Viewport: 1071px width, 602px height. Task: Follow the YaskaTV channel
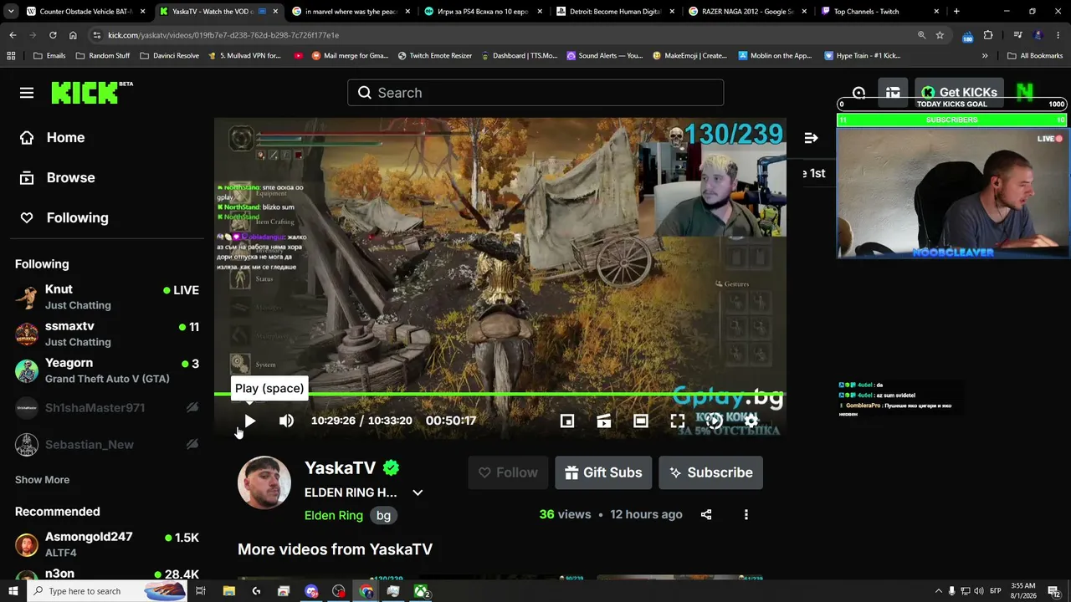508,472
